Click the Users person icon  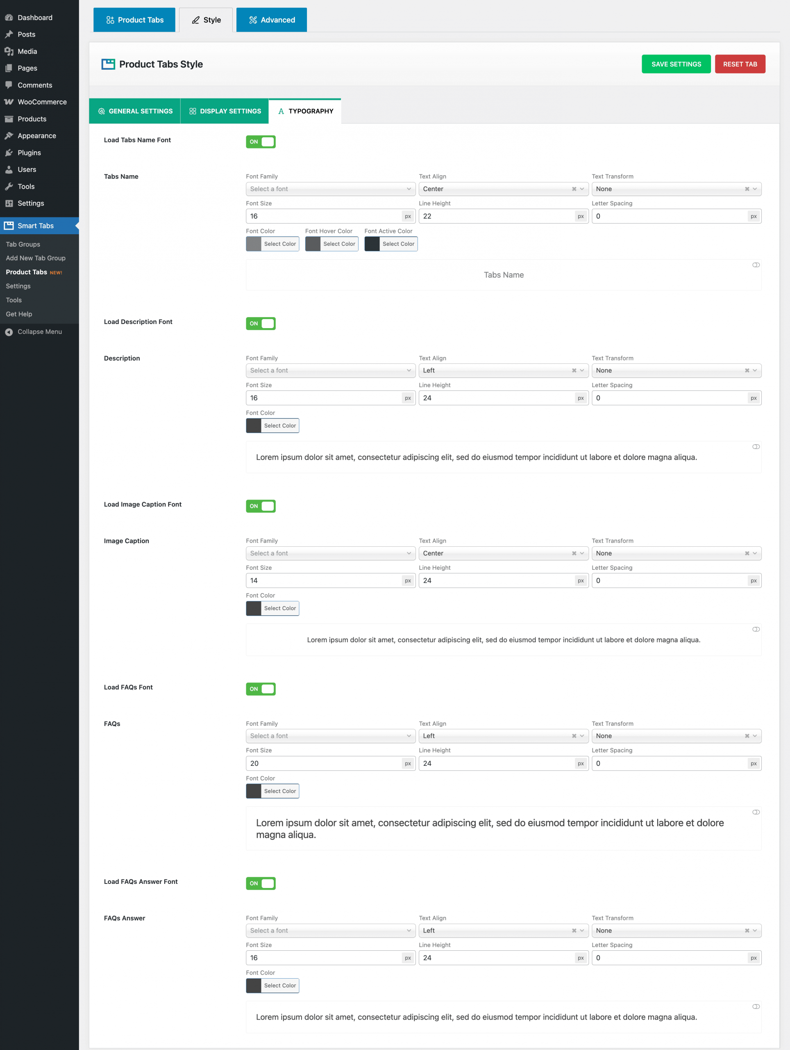[9, 169]
